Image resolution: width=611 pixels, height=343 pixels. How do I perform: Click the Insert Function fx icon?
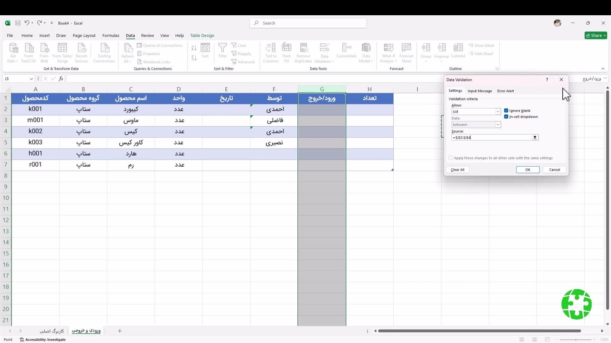coord(61,79)
